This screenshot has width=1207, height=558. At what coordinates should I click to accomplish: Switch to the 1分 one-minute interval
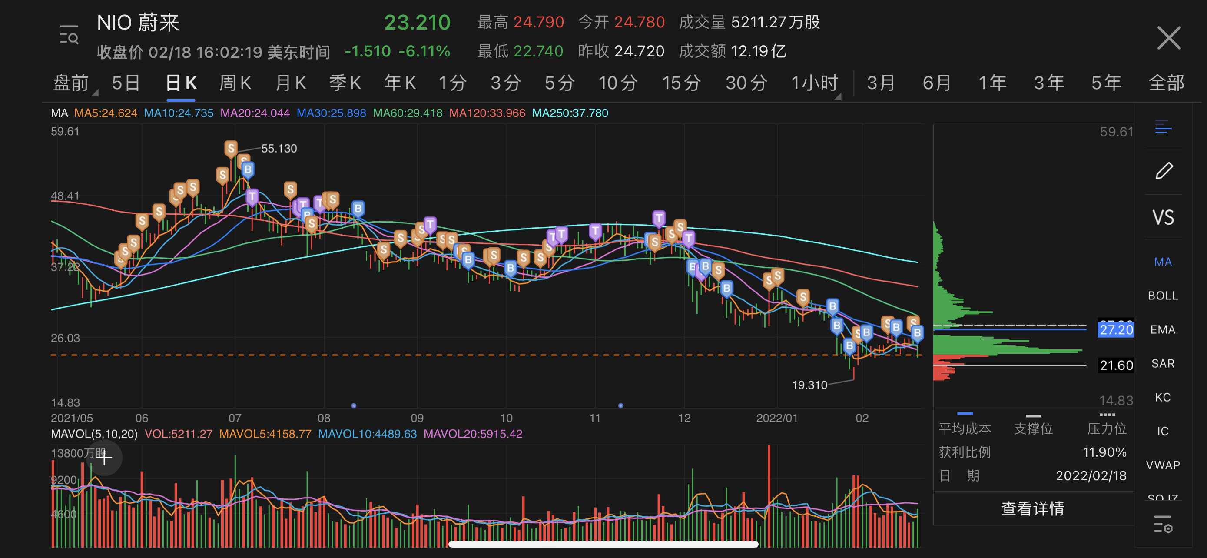[452, 83]
